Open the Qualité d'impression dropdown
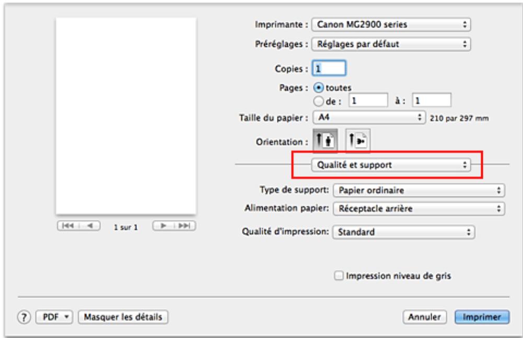 (403, 232)
